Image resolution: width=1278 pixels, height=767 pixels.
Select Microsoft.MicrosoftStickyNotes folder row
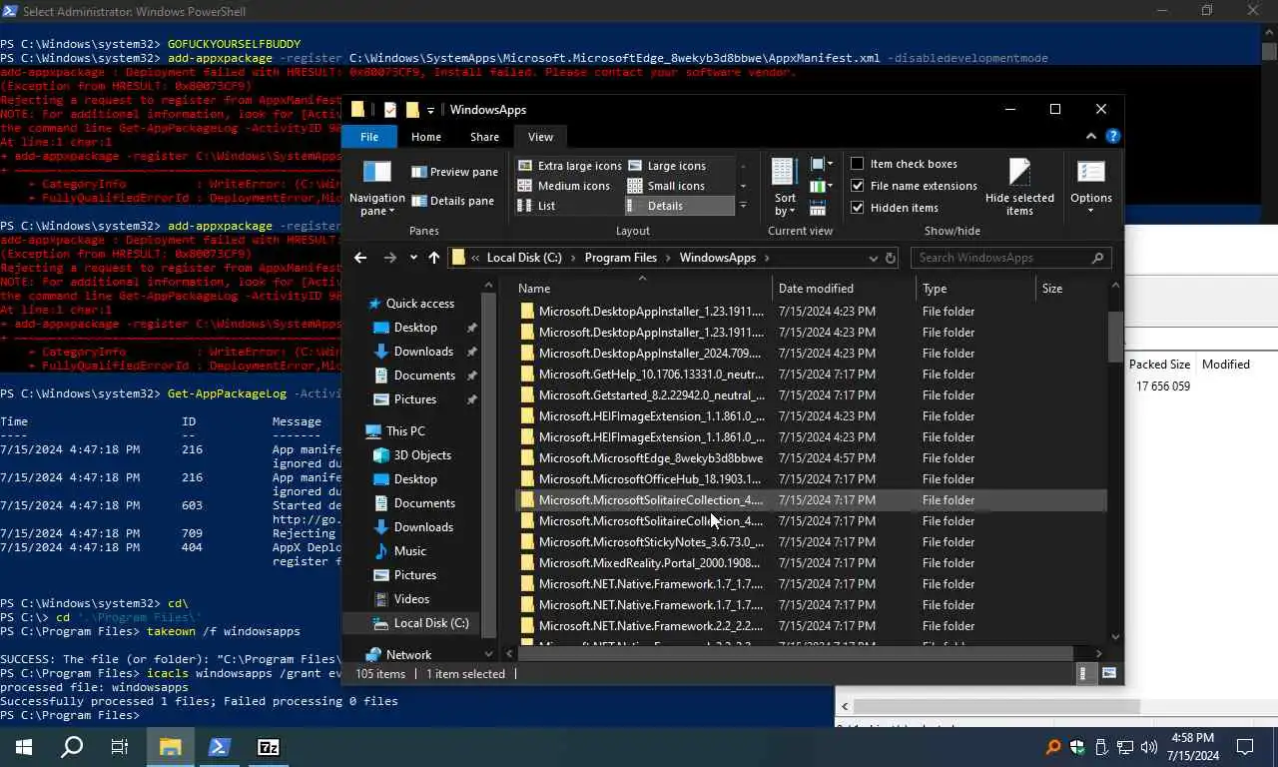(811, 542)
